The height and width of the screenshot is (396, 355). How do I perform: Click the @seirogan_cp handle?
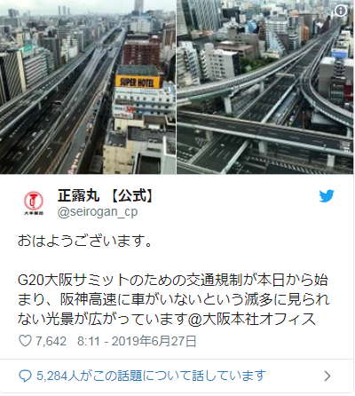tap(98, 212)
